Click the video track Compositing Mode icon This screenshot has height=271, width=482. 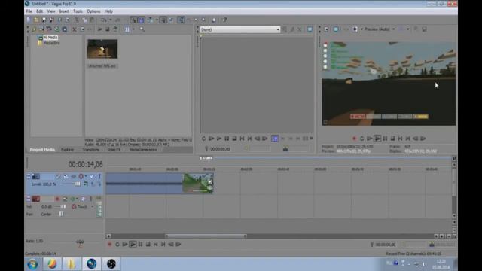click(86, 184)
